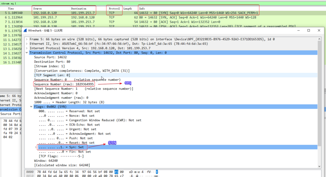Screen dimensions: 326x177
Task: Sort packets by Length column header
Action: point(128,9)
